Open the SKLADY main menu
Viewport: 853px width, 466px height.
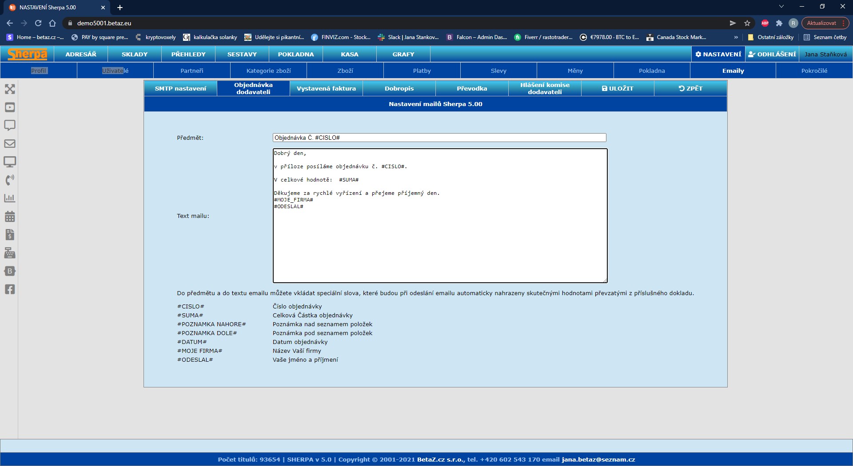[135, 54]
